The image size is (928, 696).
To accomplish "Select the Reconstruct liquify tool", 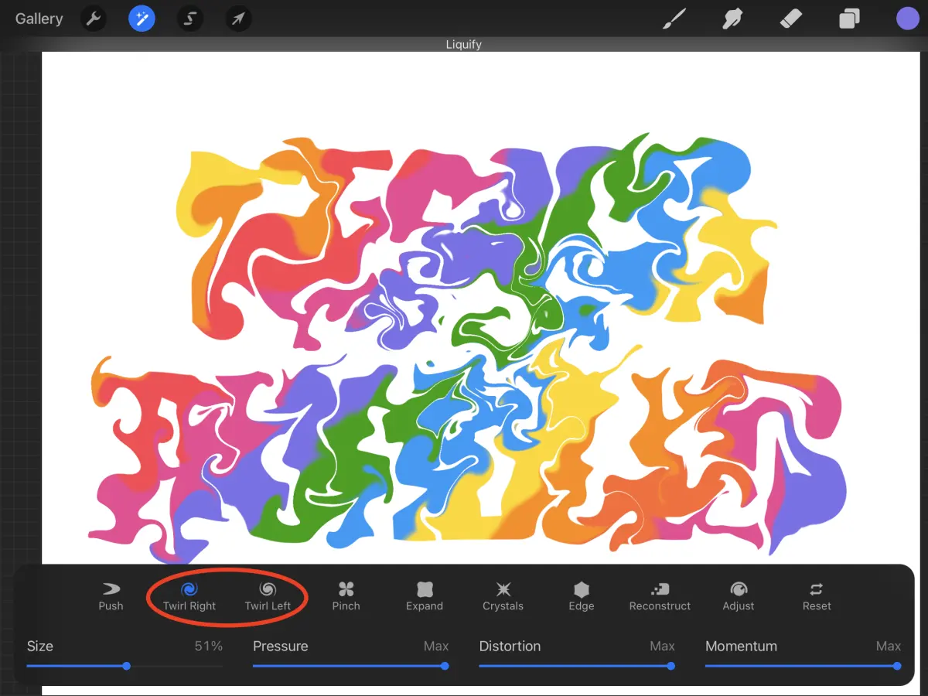I will (x=660, y=597).
